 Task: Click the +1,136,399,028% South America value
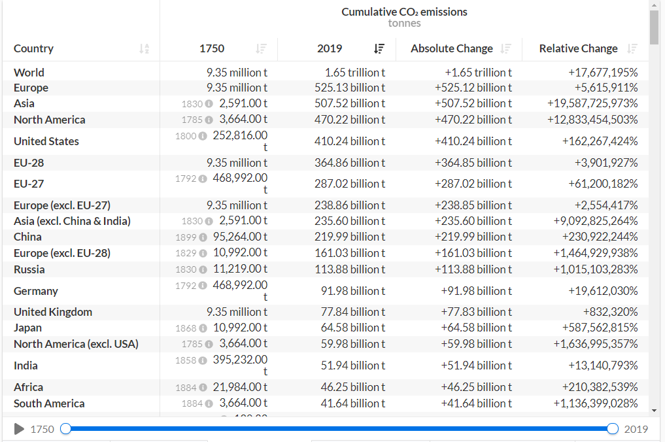coord(596,404)
